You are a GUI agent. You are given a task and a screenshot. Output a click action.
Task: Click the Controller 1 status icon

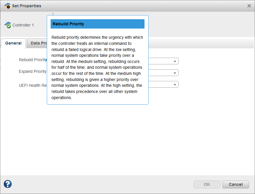tap(8, 25)
